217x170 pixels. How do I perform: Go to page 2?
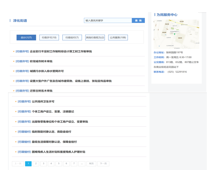(x=36, y=164)
